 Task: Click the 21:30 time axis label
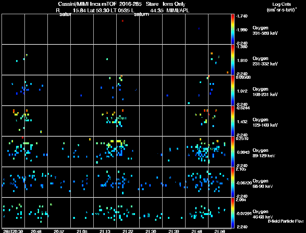(x=151, y=231)
